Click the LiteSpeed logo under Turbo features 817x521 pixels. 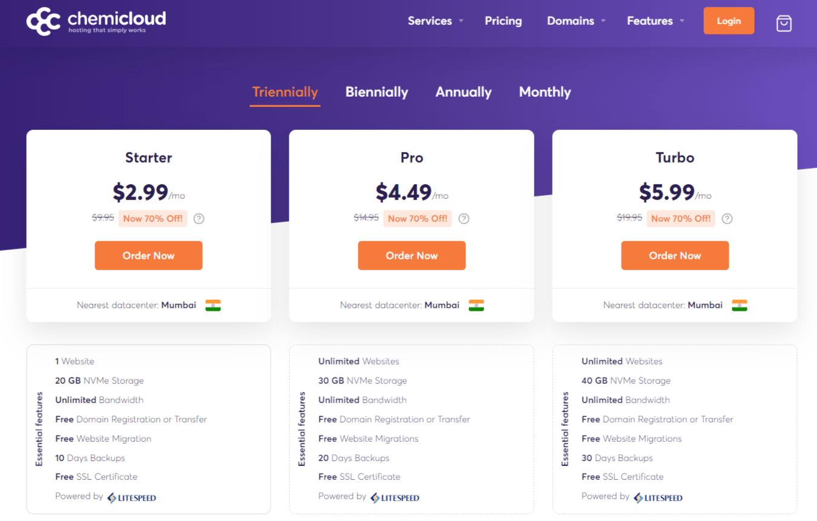coord(658,497)
